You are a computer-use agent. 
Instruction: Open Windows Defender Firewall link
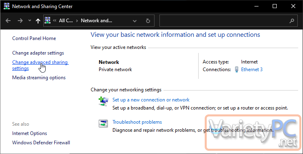point(41,143)
